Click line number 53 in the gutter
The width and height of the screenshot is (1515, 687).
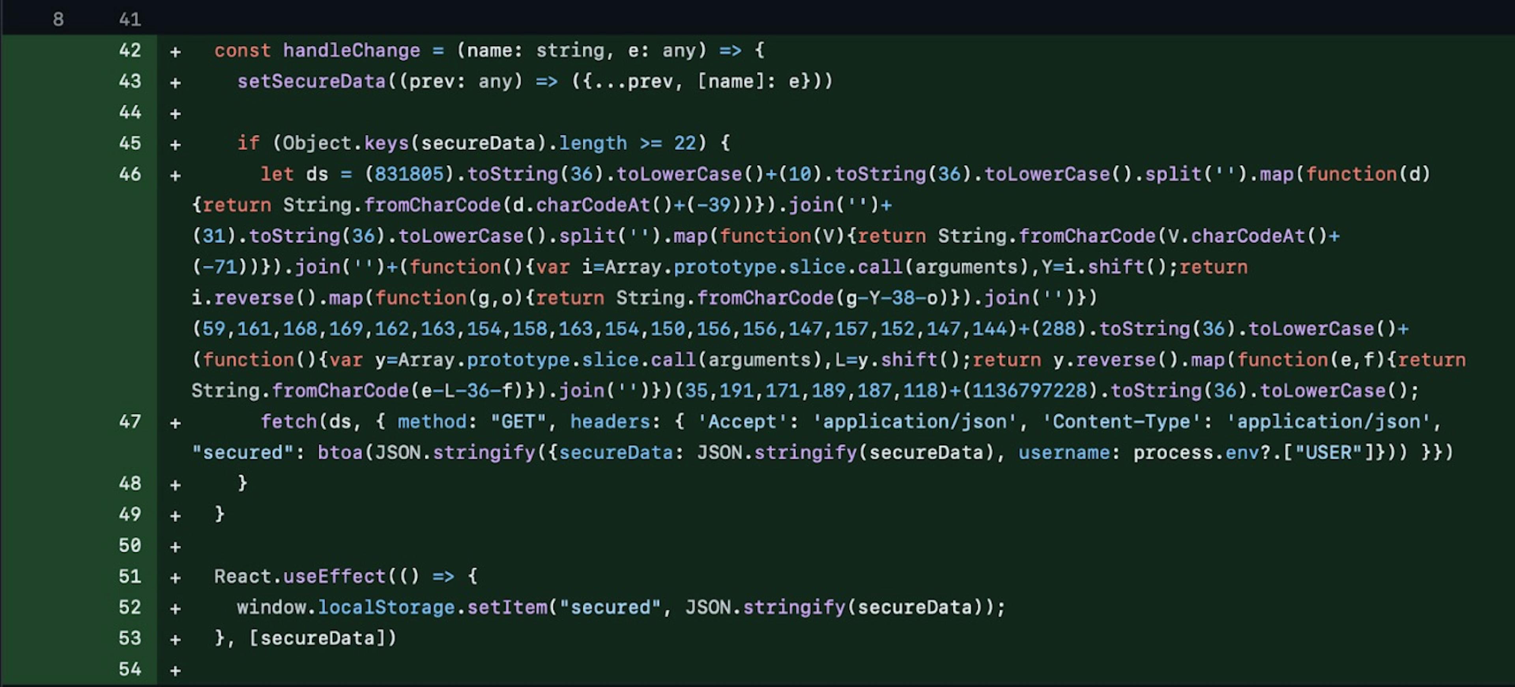coord(130,638)
